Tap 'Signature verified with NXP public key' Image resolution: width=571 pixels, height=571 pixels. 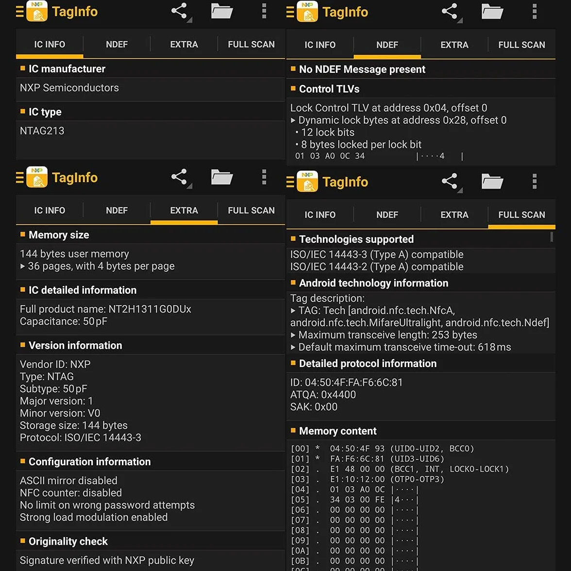click(x=107, y=560)
